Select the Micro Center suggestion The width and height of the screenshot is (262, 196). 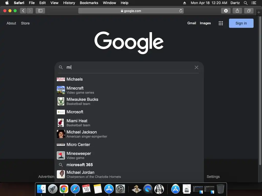(129, 144)
